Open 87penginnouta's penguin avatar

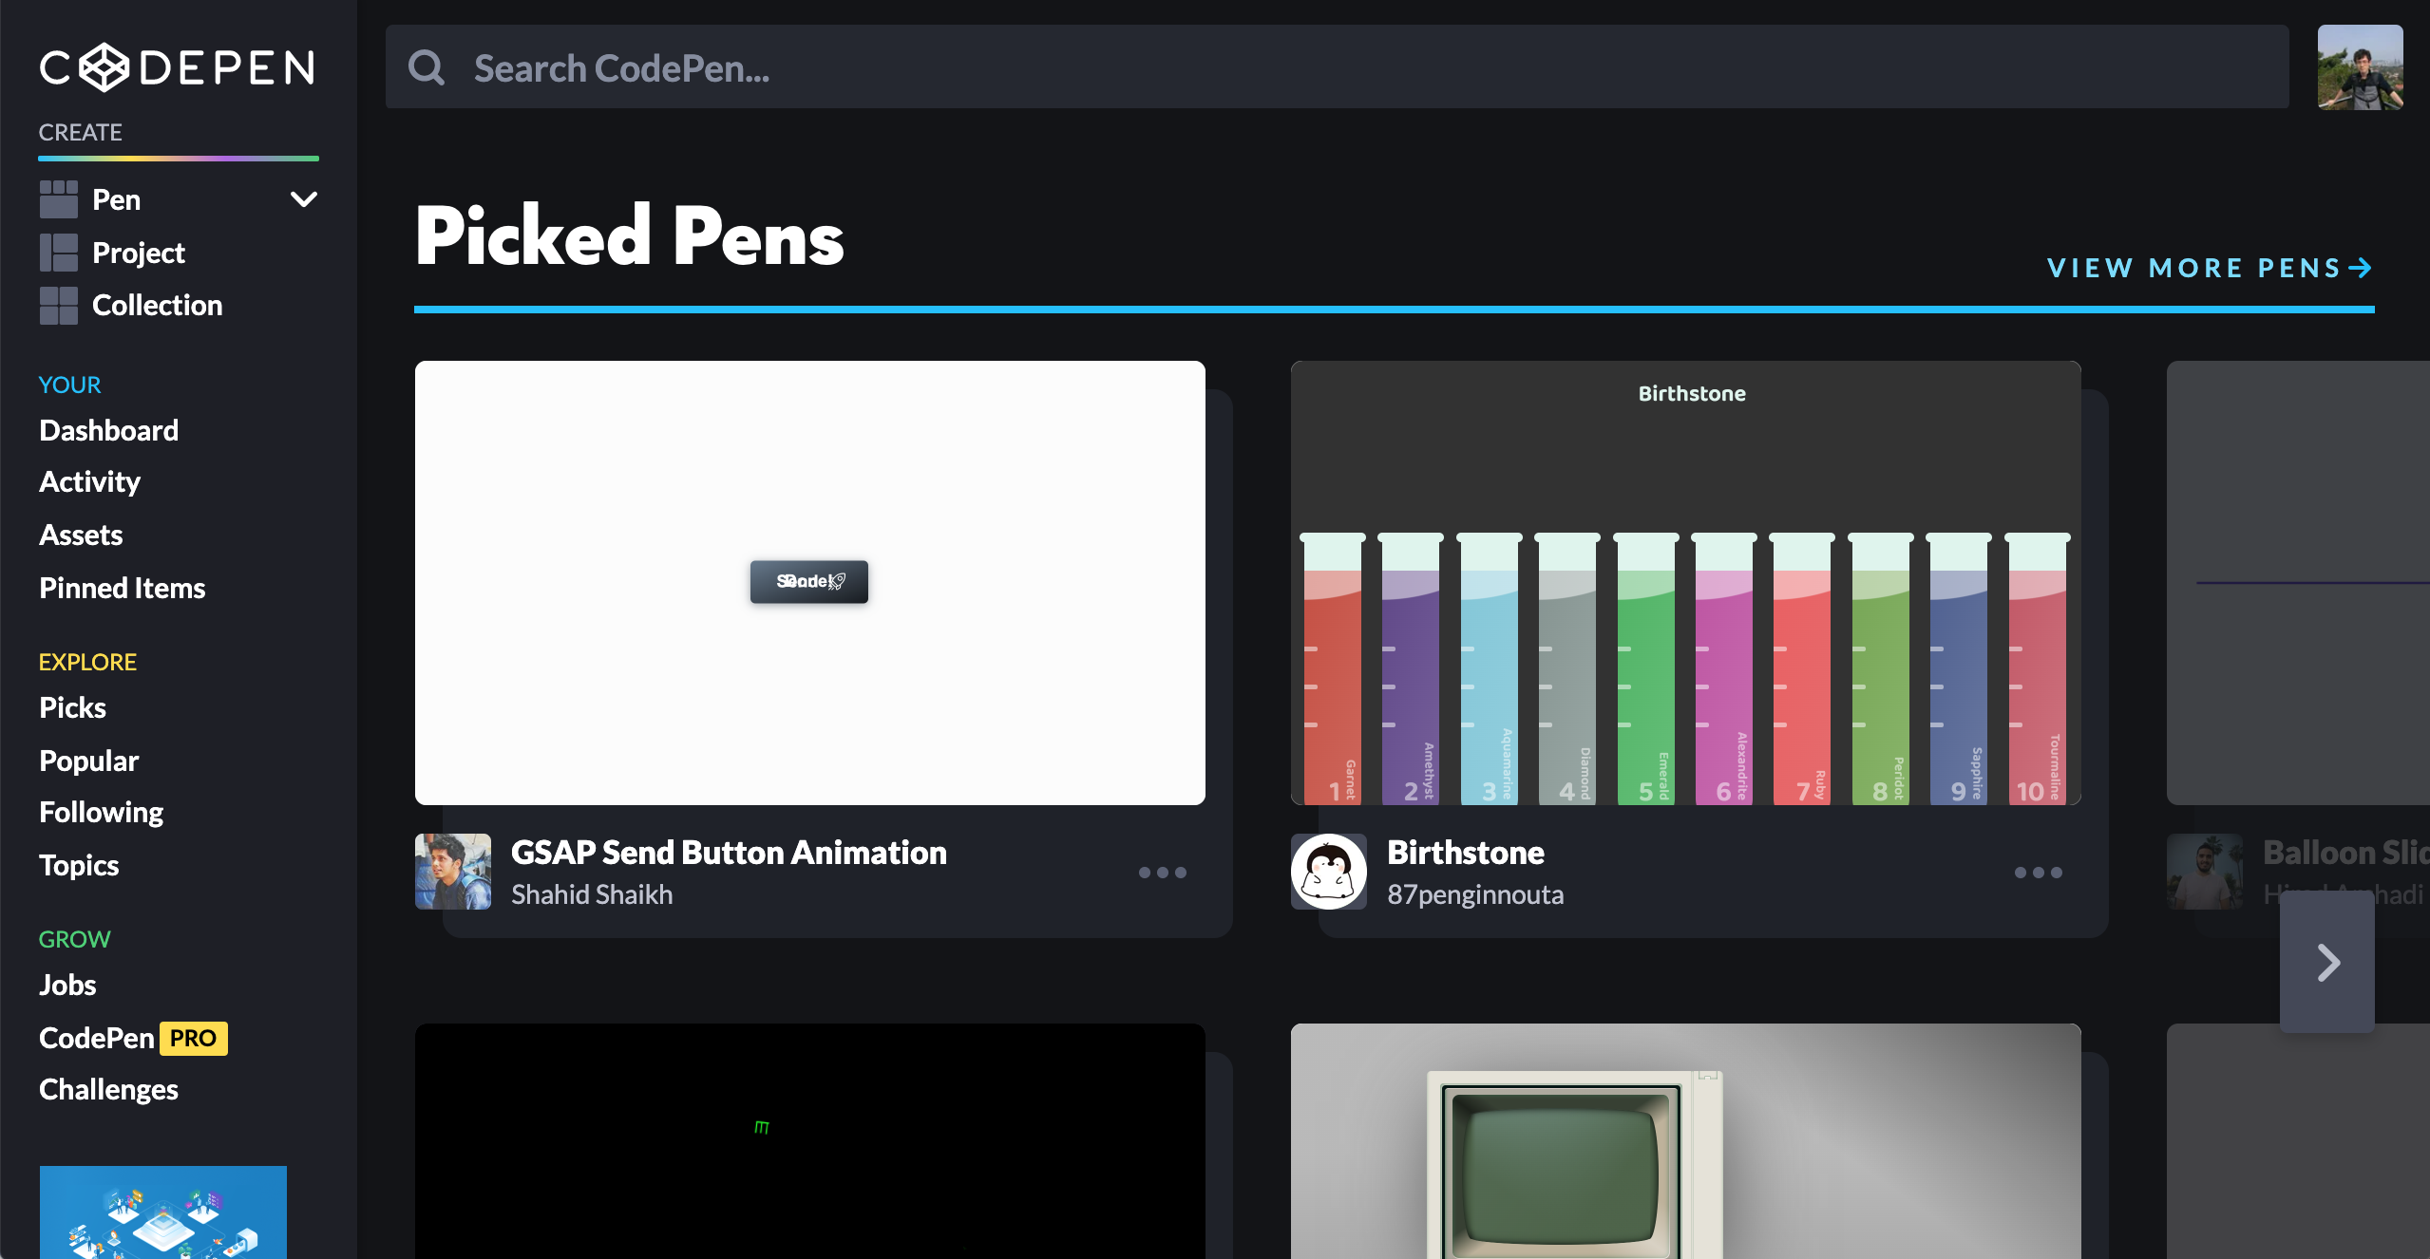pyautogui.click(x=1327, y=871)
